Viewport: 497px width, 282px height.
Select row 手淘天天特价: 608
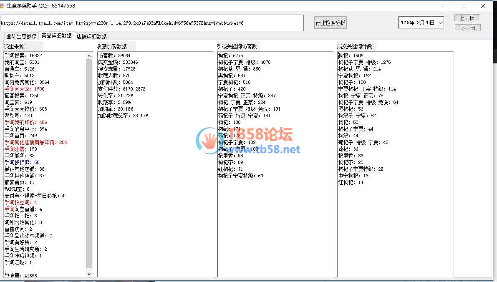coord(26,109)
